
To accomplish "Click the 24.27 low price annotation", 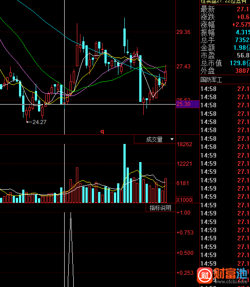I will [x=39, y=122].
